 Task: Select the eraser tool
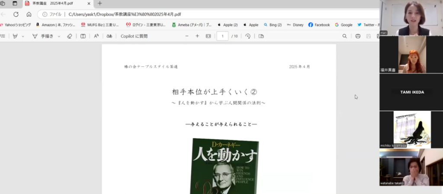pyautogui.click(x=70, y=36)
